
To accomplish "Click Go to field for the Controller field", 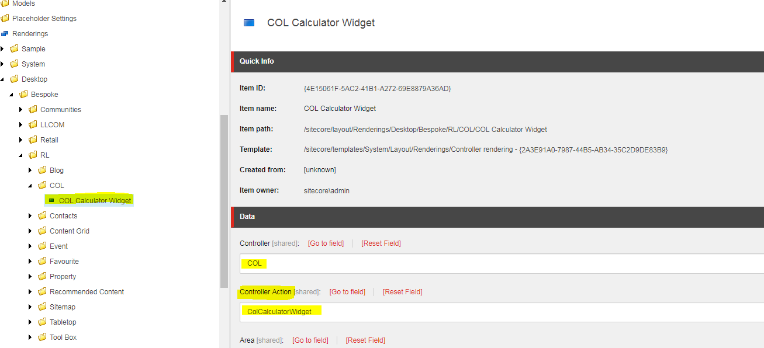I will 326,243.
